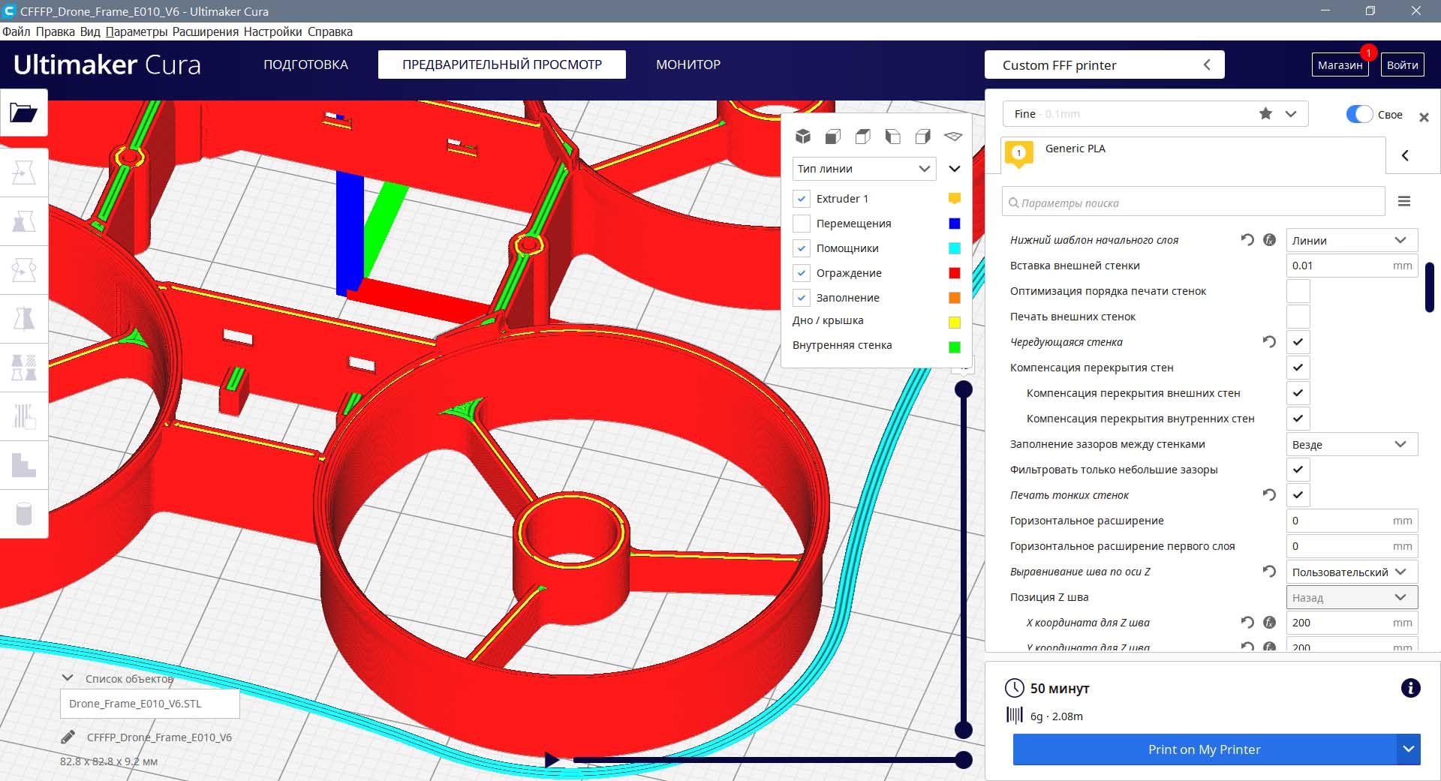Click the top handle of layer slider
Image resolution: width=1441 pixels, height=781 pixels.
pyautogui.click(x=964, y=389)
